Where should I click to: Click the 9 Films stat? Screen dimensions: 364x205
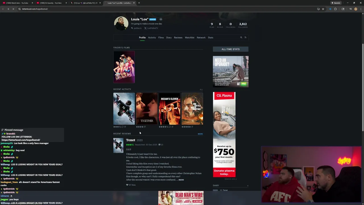(x=212, y=25)
